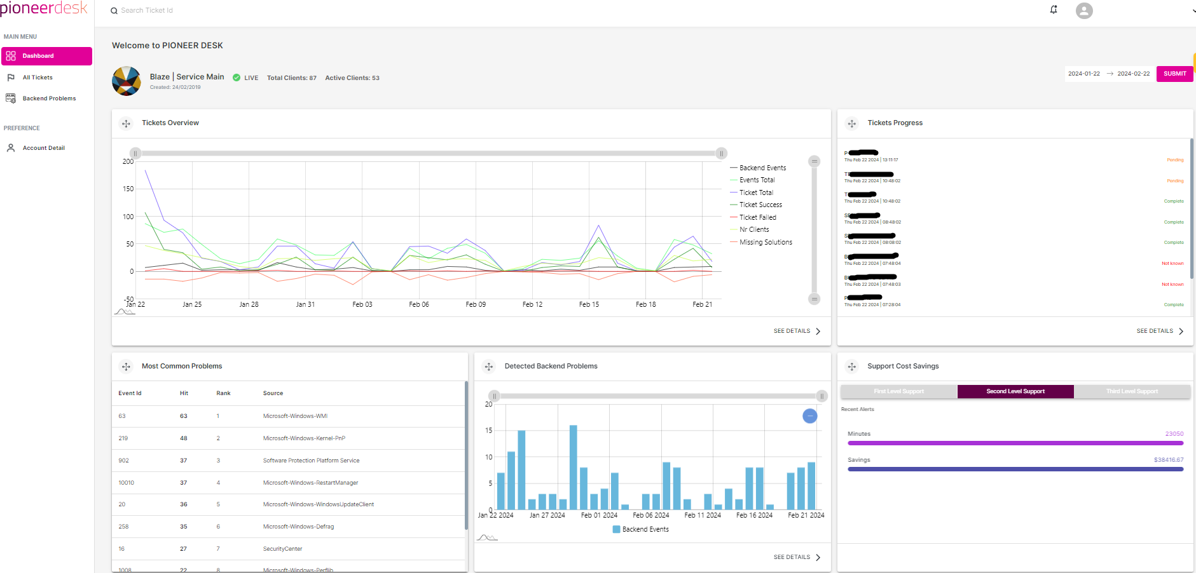The width and height of the screenshot is (1196, 573).
Task: Click the end date 2024-02-22 field
Action: tap(1134, 74)
